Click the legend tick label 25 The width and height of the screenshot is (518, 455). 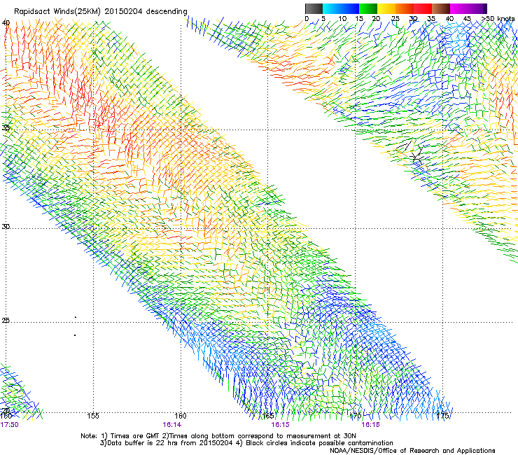395,19
